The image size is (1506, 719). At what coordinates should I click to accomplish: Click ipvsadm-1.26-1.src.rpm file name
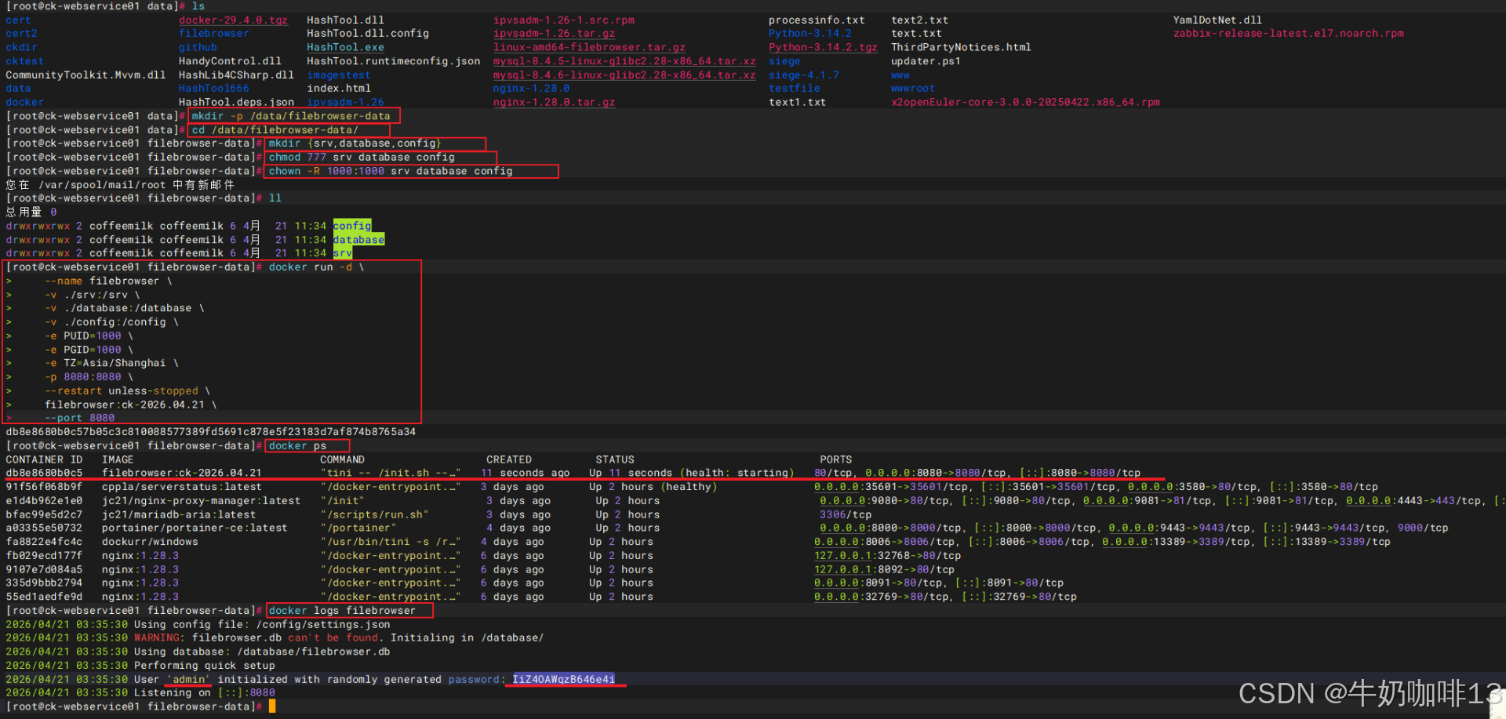tap(564, 20)
